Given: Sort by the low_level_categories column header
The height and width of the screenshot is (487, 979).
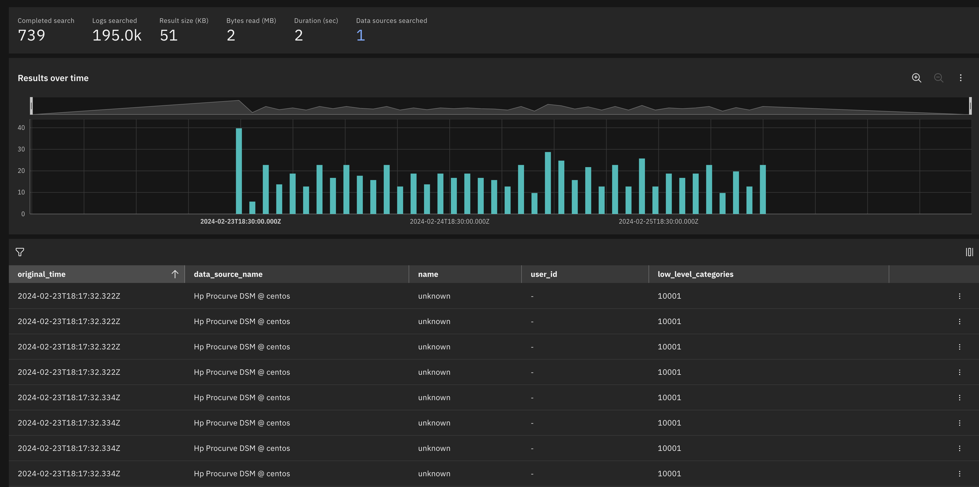Looking at the screenshot, I should [695, 274].
